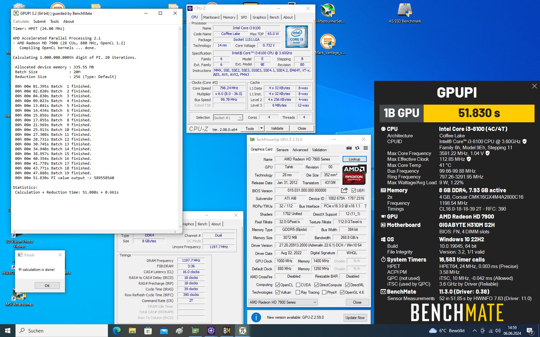Click the GPUPI pi icon on the taskbar
The height and width of the screenshot is (337, 540).
(x=242, y=331)
